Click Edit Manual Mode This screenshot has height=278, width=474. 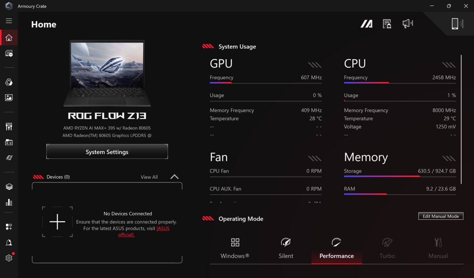[440, 216]
